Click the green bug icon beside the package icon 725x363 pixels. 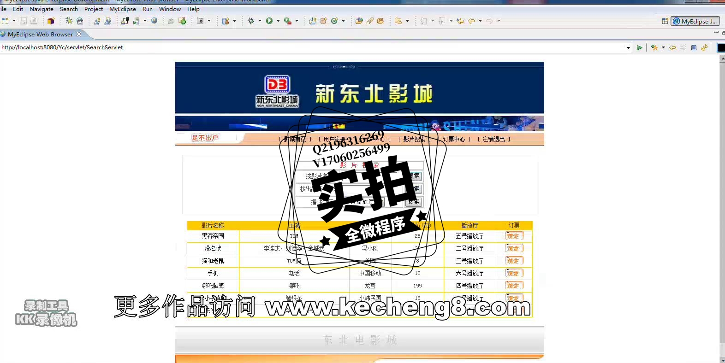pos(69,21)
